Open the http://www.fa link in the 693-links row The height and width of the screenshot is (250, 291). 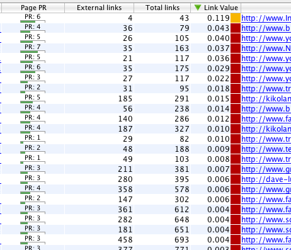[266, 240]
